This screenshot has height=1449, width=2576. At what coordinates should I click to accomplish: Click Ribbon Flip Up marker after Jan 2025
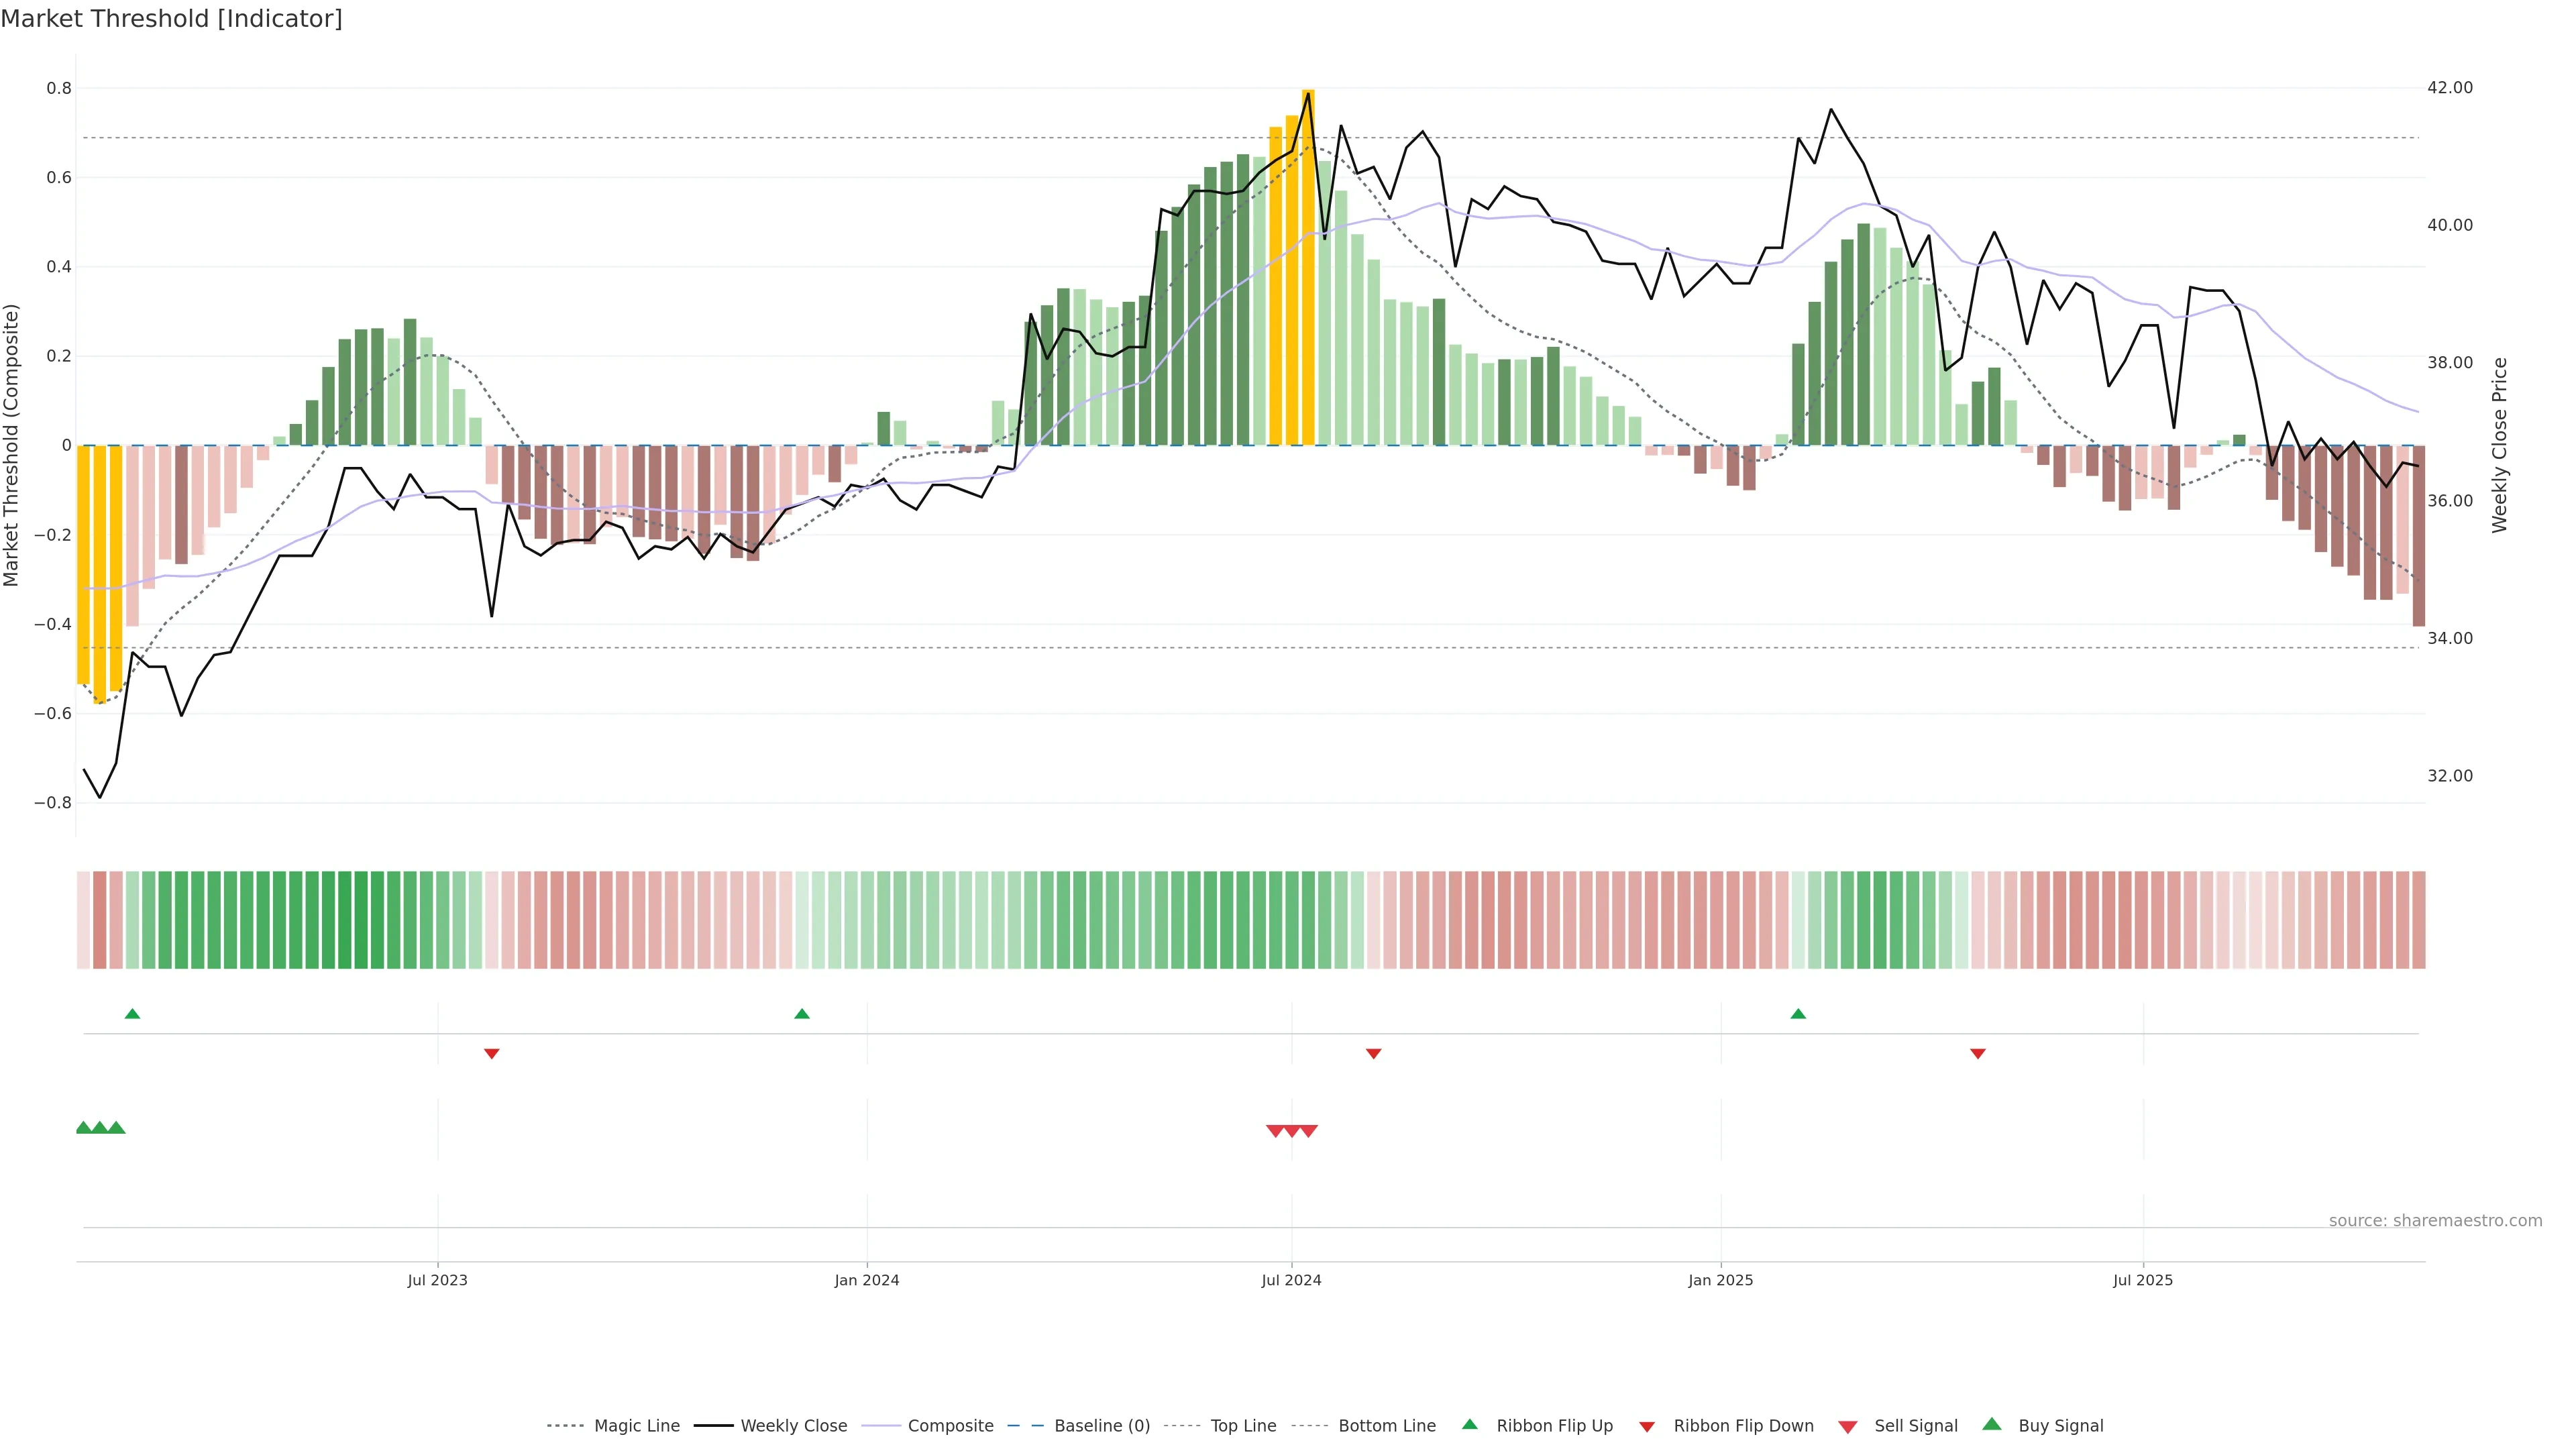pos(1798,1014)
